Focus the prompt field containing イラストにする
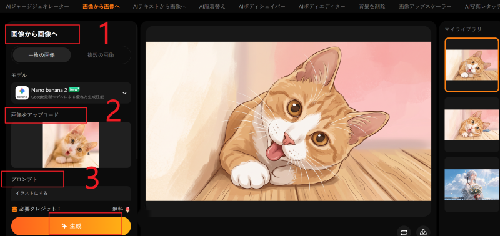The height and width of the screenshot is (236, 500). (71, 194)
